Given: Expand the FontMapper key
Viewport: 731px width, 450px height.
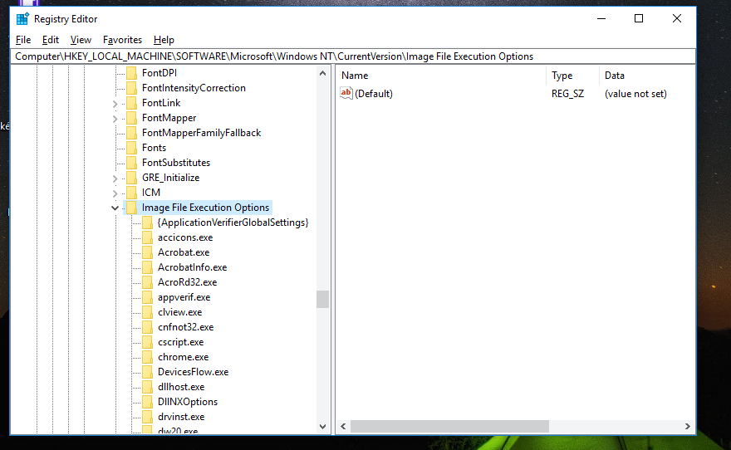Looking at the screenshot, I should point(115,119).
